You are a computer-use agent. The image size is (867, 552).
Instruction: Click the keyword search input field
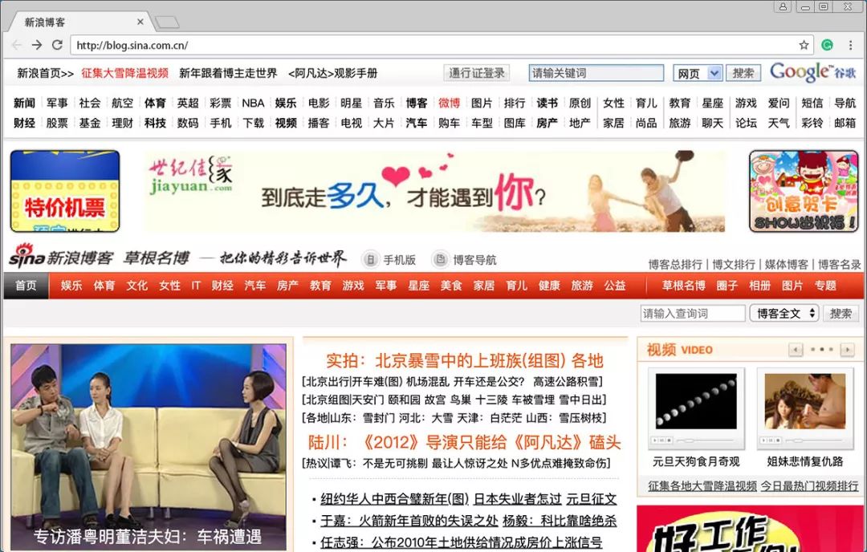point(596,72)
